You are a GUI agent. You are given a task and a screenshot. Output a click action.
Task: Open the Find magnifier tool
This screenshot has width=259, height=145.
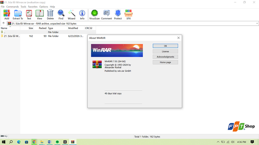pyautogui.click(x=61, y=15)
